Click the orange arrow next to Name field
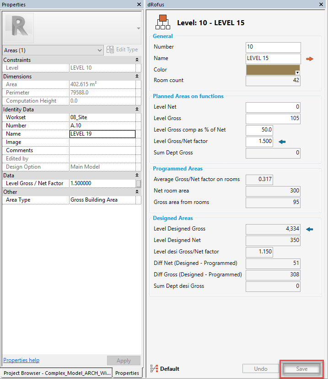Screen dimensions: 328x379 tap(310, 59)
